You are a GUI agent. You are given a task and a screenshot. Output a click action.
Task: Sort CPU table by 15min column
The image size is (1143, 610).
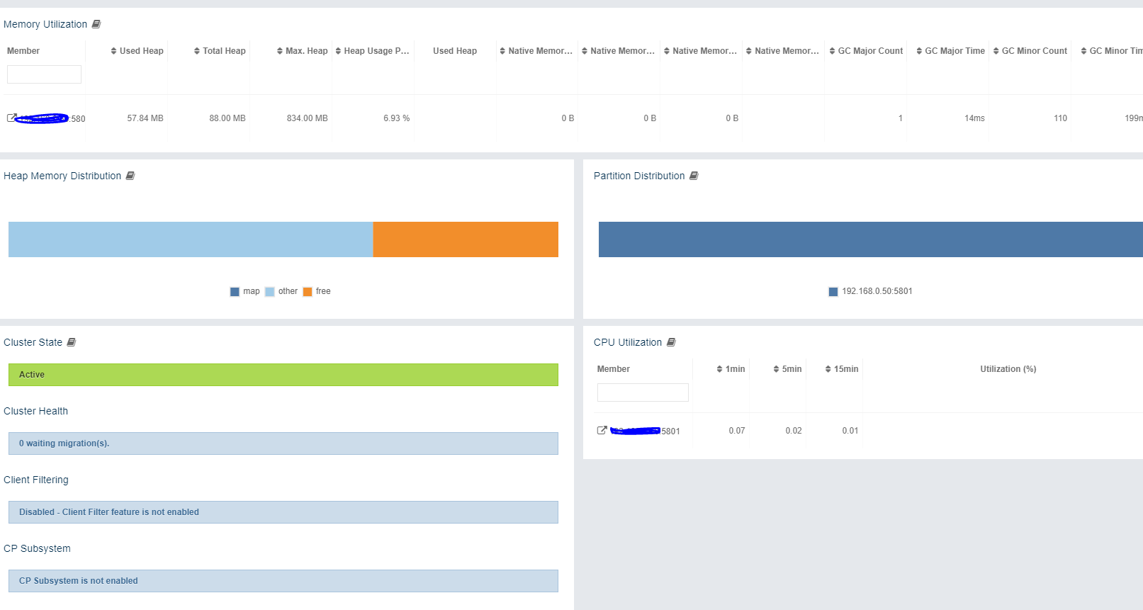(842, 369)
